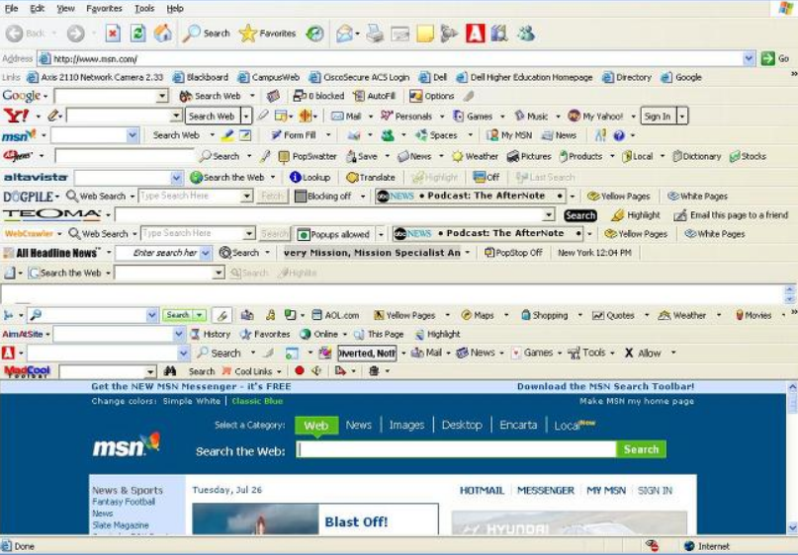Open the Favorites menu
798x555 pixels.
(104, 9)
